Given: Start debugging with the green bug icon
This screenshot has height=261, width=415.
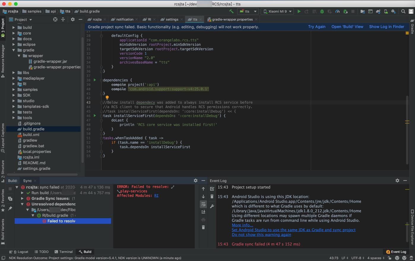Looking at the screenshot, I should pos(322,11).
